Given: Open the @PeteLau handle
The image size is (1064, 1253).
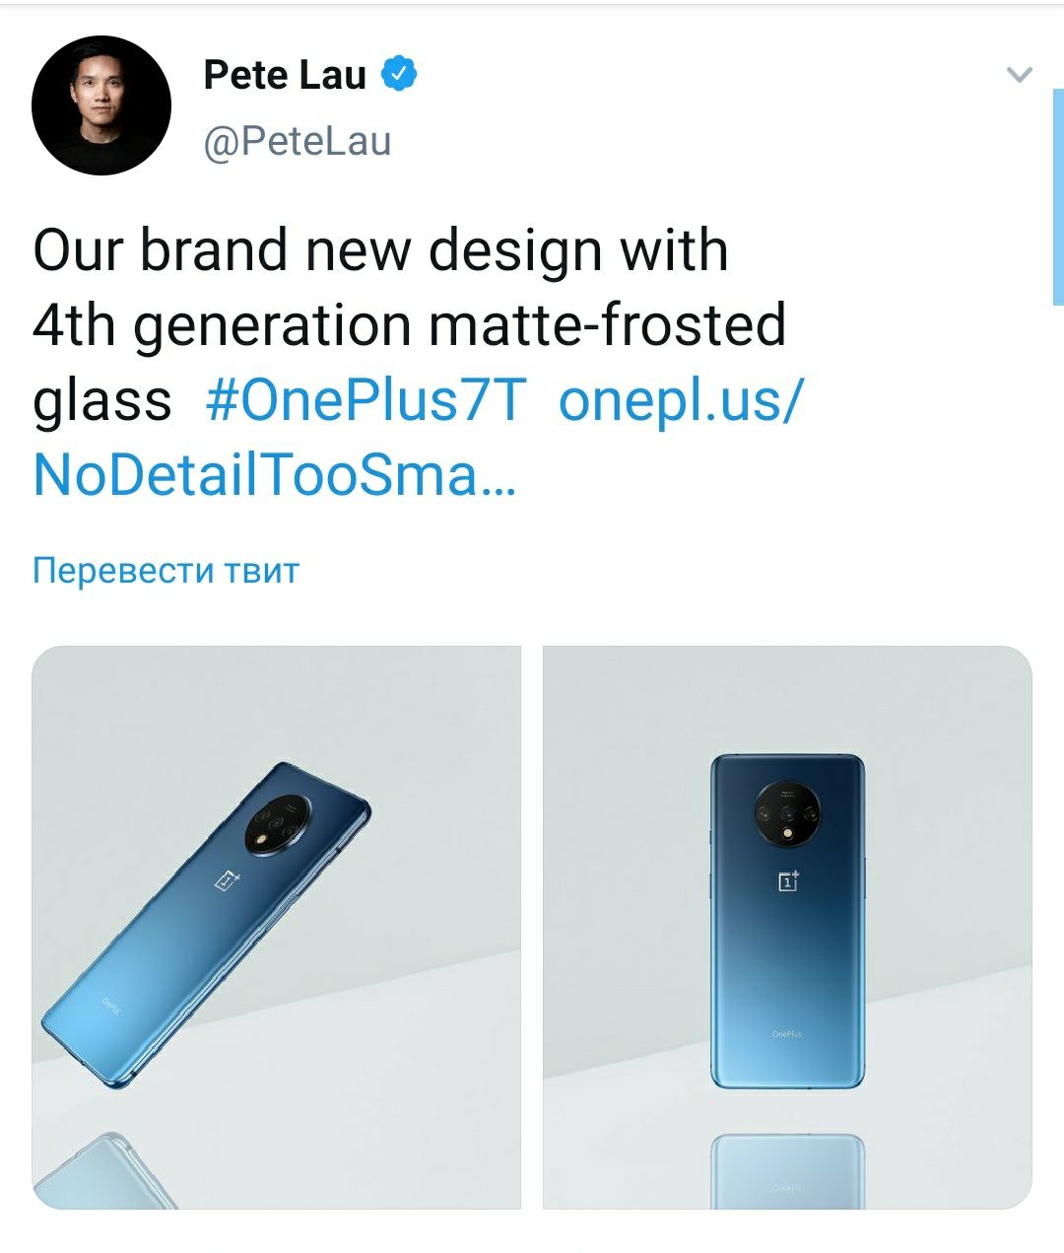Looking at the screenshot, I should [297, 141].
